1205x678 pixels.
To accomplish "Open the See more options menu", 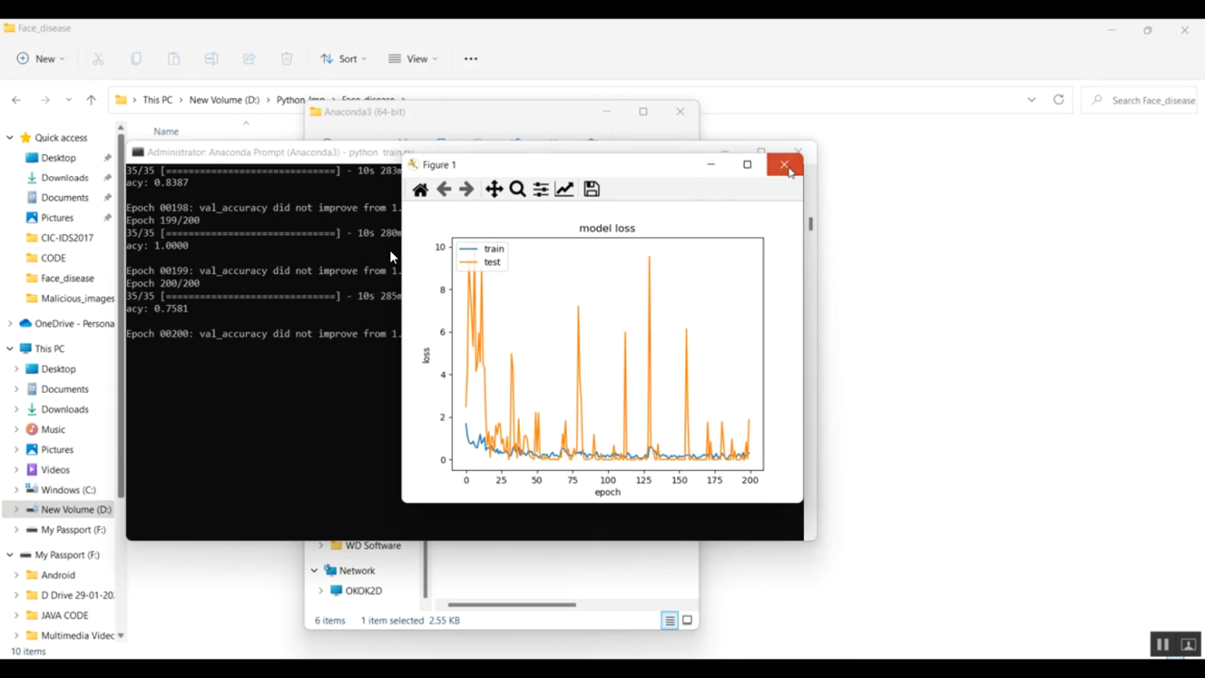I will (471, 59).
